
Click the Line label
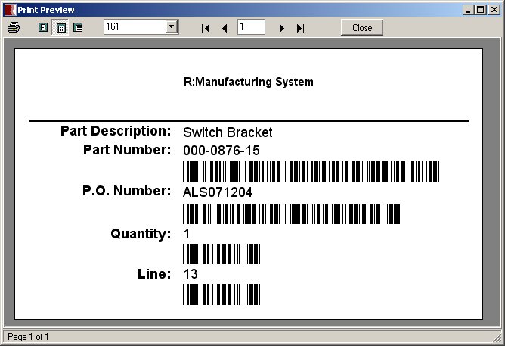tap(154, 274)
